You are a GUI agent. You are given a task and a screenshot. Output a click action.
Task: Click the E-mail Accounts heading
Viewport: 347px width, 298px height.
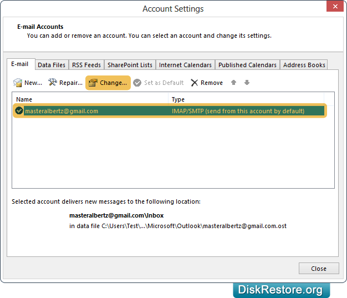pos(40,27)
